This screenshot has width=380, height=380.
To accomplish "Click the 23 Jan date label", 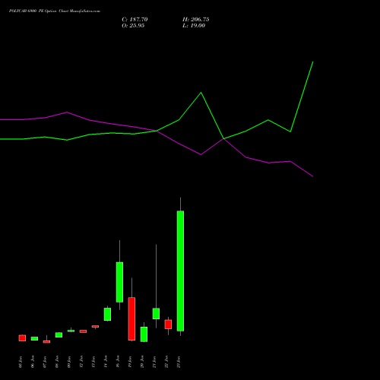I will tap(179, 362).
